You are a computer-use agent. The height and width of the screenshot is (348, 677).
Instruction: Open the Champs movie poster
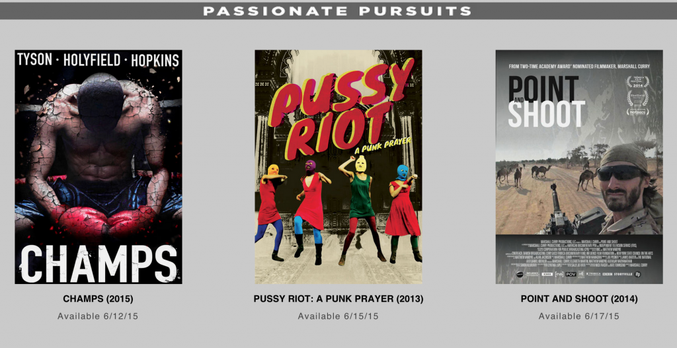tap(99, 167)
